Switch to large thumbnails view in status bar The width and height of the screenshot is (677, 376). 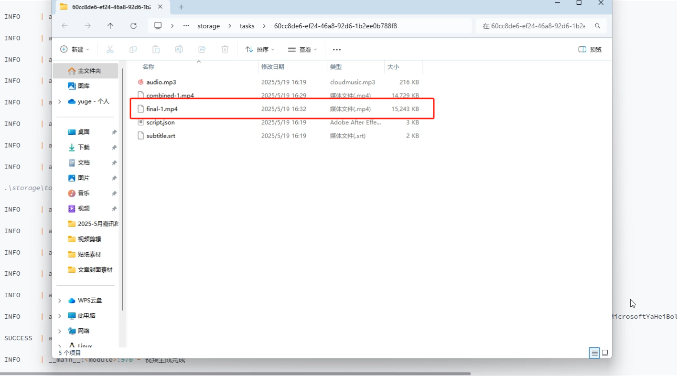pyautogui.click(x=605, y=353)
